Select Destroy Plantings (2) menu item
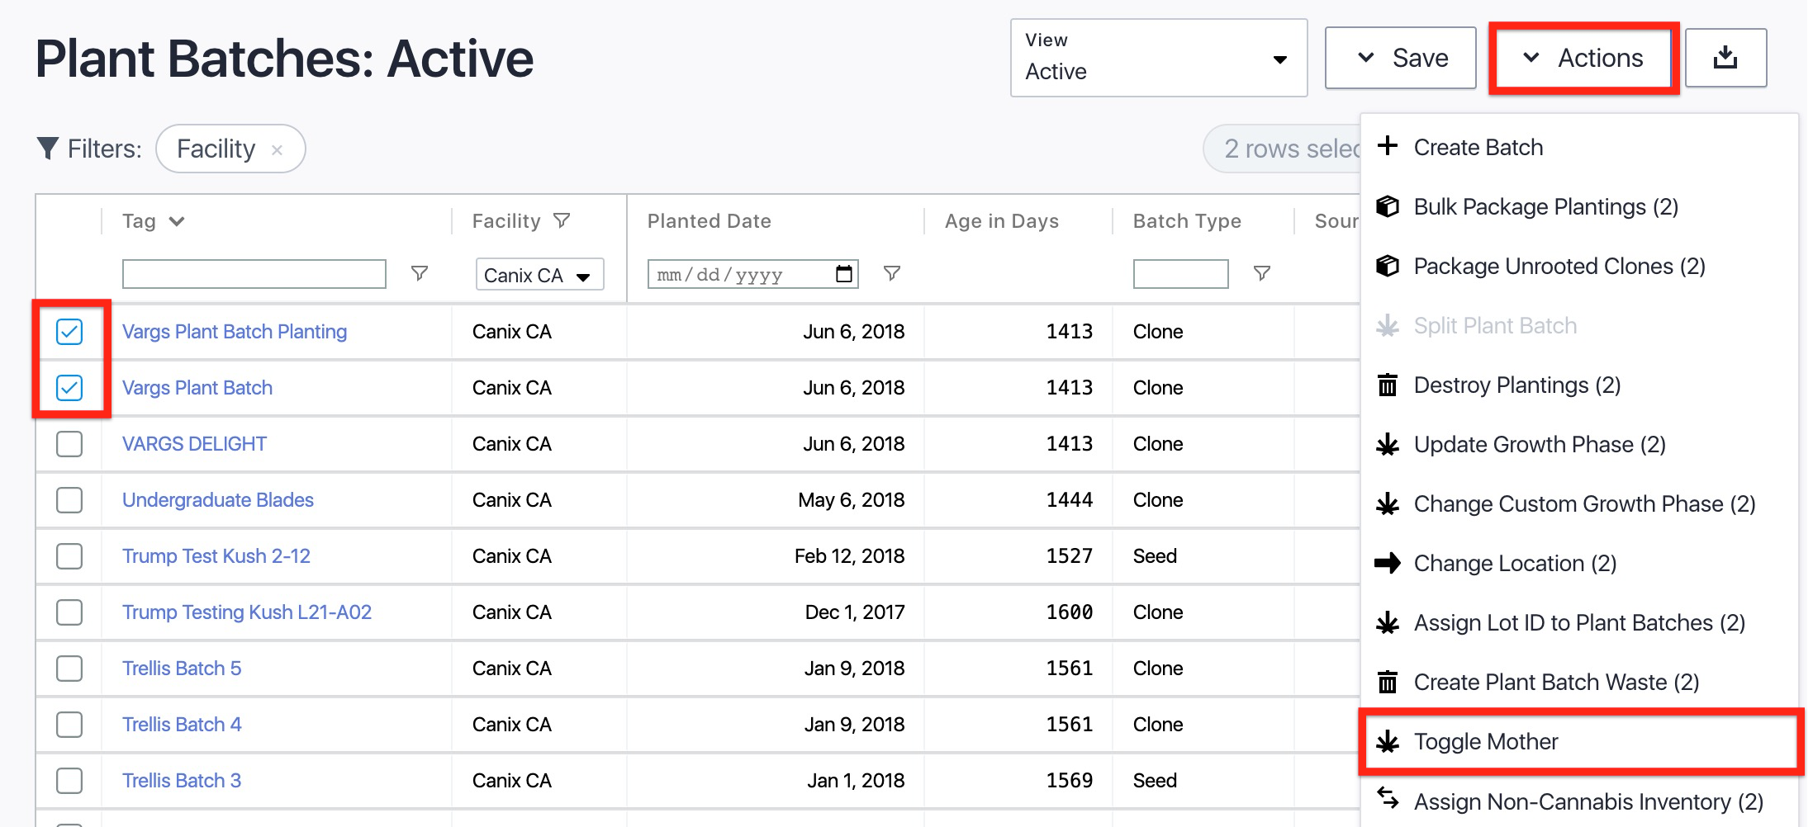The height and width of the screenshot is (827, 1813). (1516, 385)
